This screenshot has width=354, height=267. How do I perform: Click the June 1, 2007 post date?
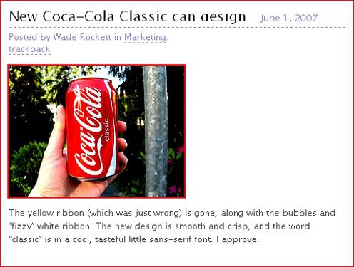click(x=289, y=18)
